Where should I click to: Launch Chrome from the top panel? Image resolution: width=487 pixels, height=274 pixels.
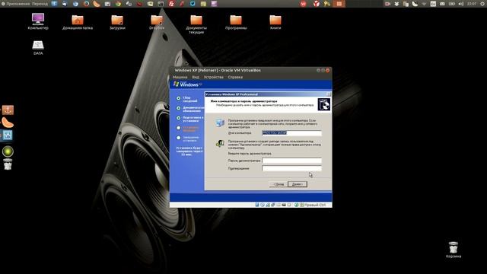point(118,4)
